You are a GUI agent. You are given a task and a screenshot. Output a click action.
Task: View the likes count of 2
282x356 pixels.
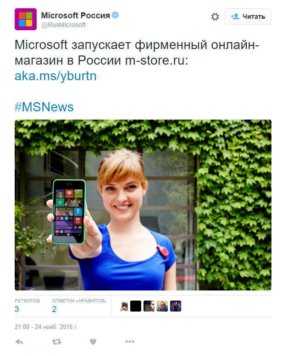[x=54, y=309]
